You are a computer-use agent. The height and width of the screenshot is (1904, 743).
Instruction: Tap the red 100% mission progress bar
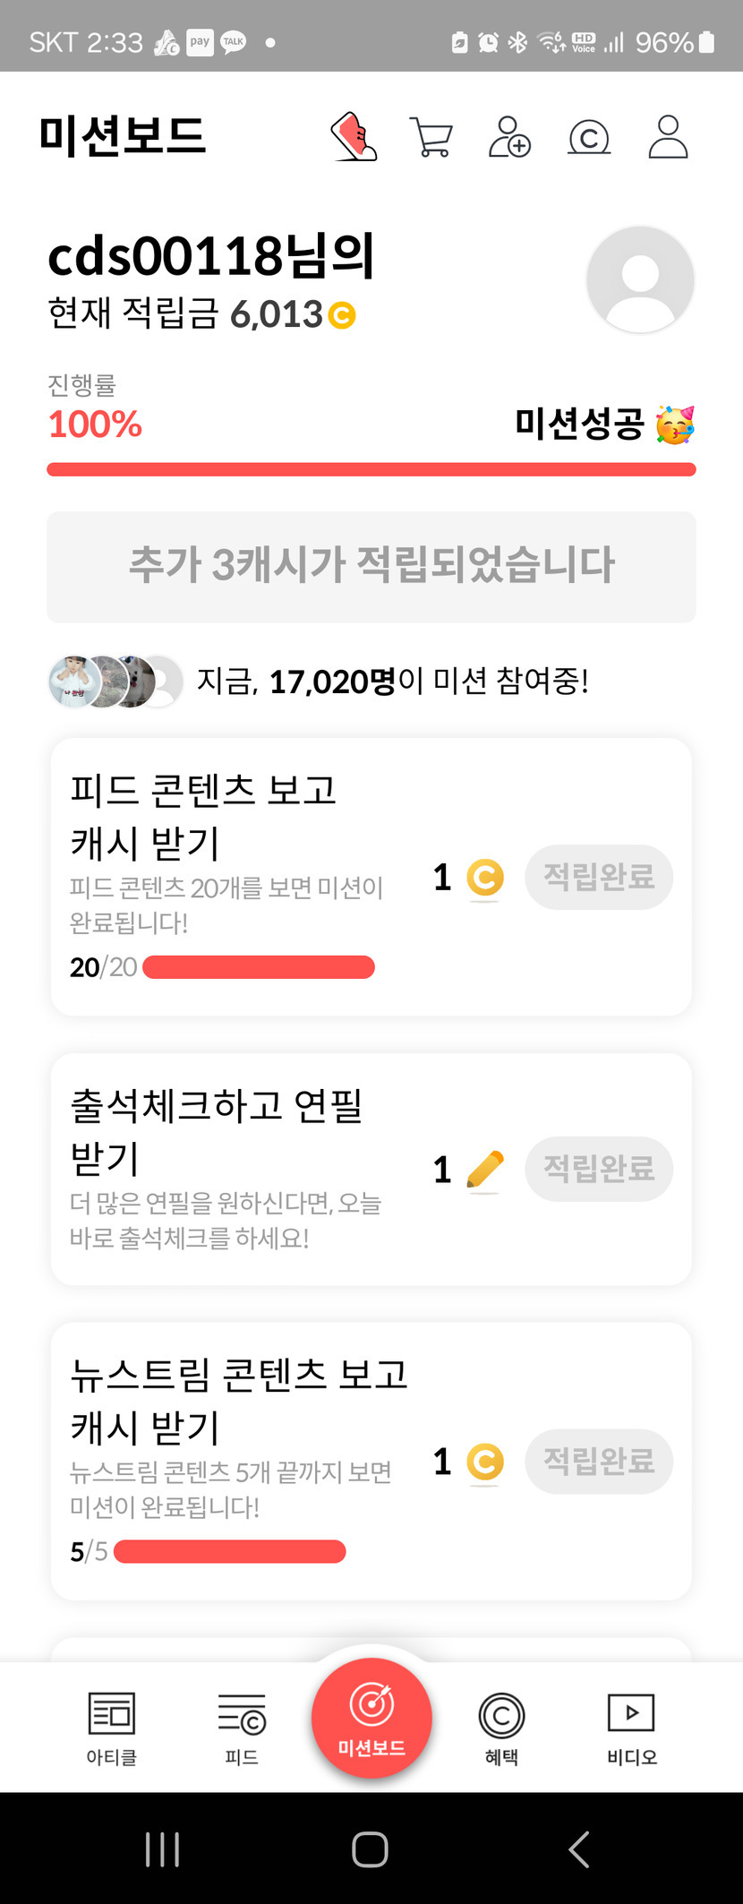click(x=371, y=469)
